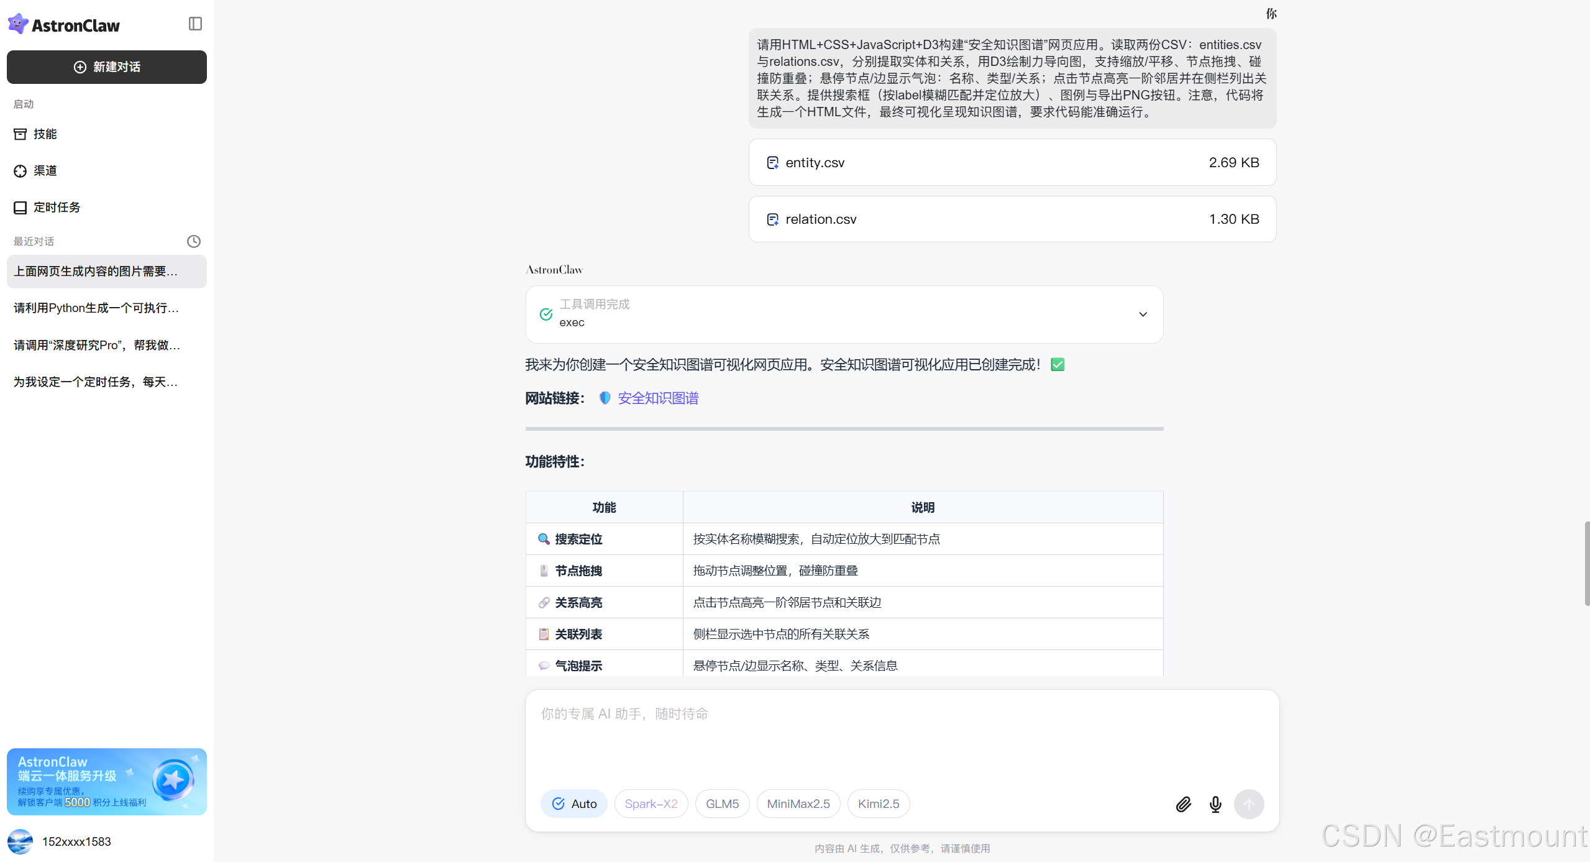Open the entity.csv attachment

click(x=1012, y=162)
